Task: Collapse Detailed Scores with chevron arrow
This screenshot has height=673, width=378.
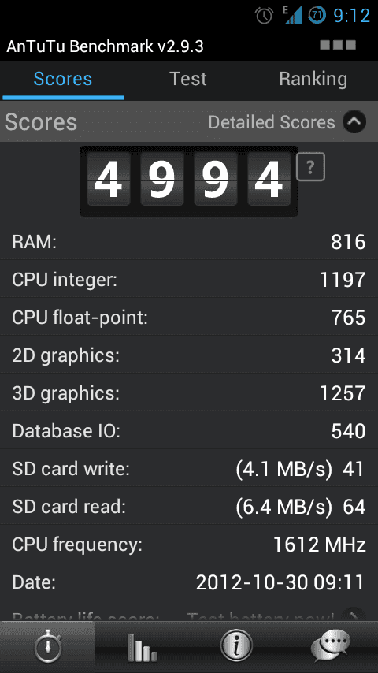Action: tap(354, 122)
